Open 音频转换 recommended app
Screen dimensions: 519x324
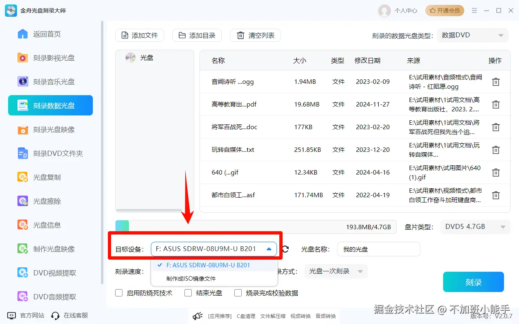[325, 316]
